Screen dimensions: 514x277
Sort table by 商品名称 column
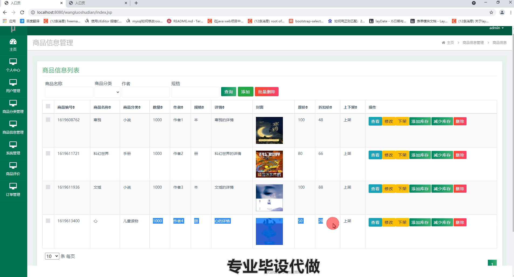pos(102,107)
